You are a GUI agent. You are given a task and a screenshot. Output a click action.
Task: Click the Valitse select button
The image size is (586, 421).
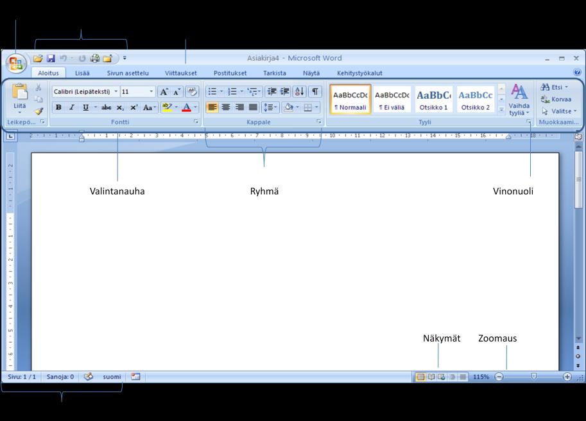(x=558, y=111)
